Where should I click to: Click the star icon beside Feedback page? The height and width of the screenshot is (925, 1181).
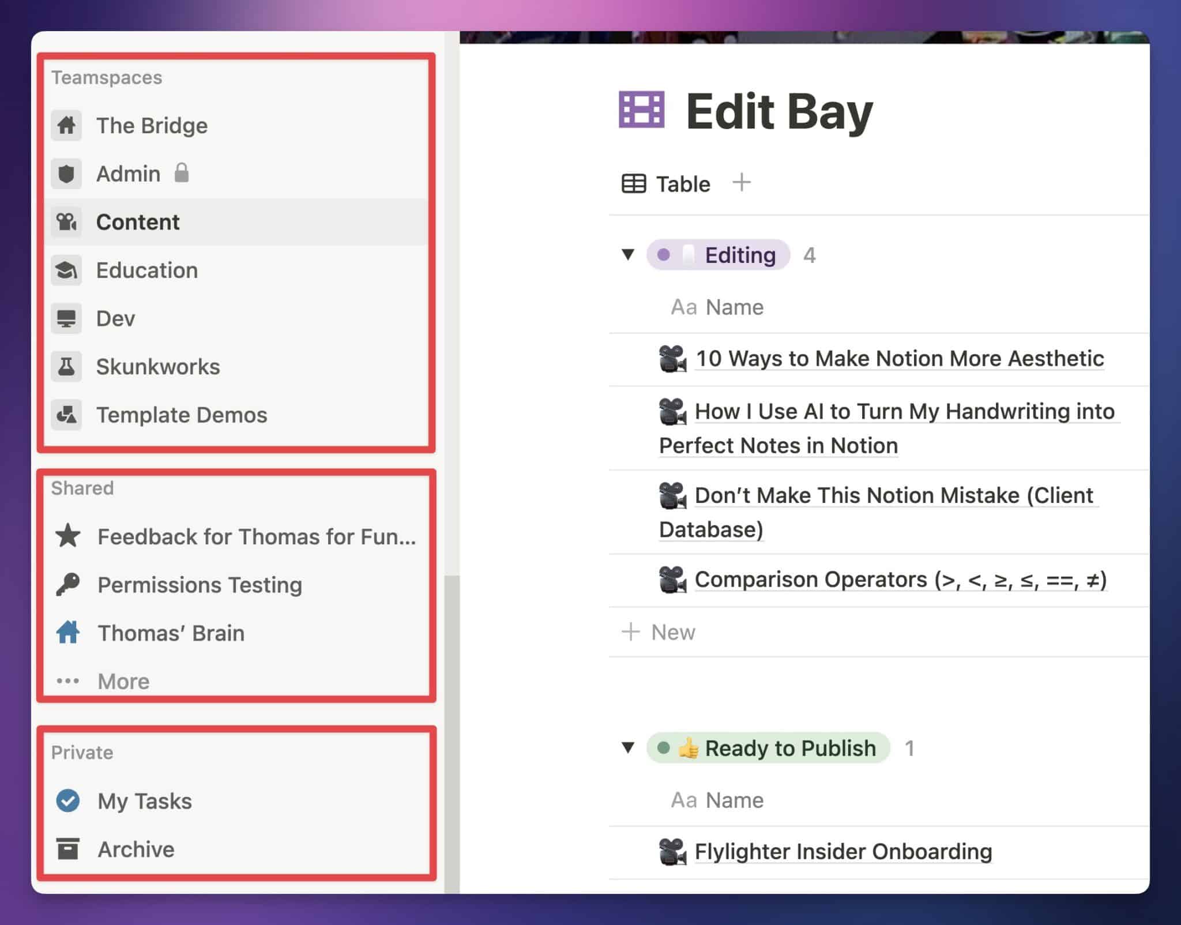[x=67, y=536]
